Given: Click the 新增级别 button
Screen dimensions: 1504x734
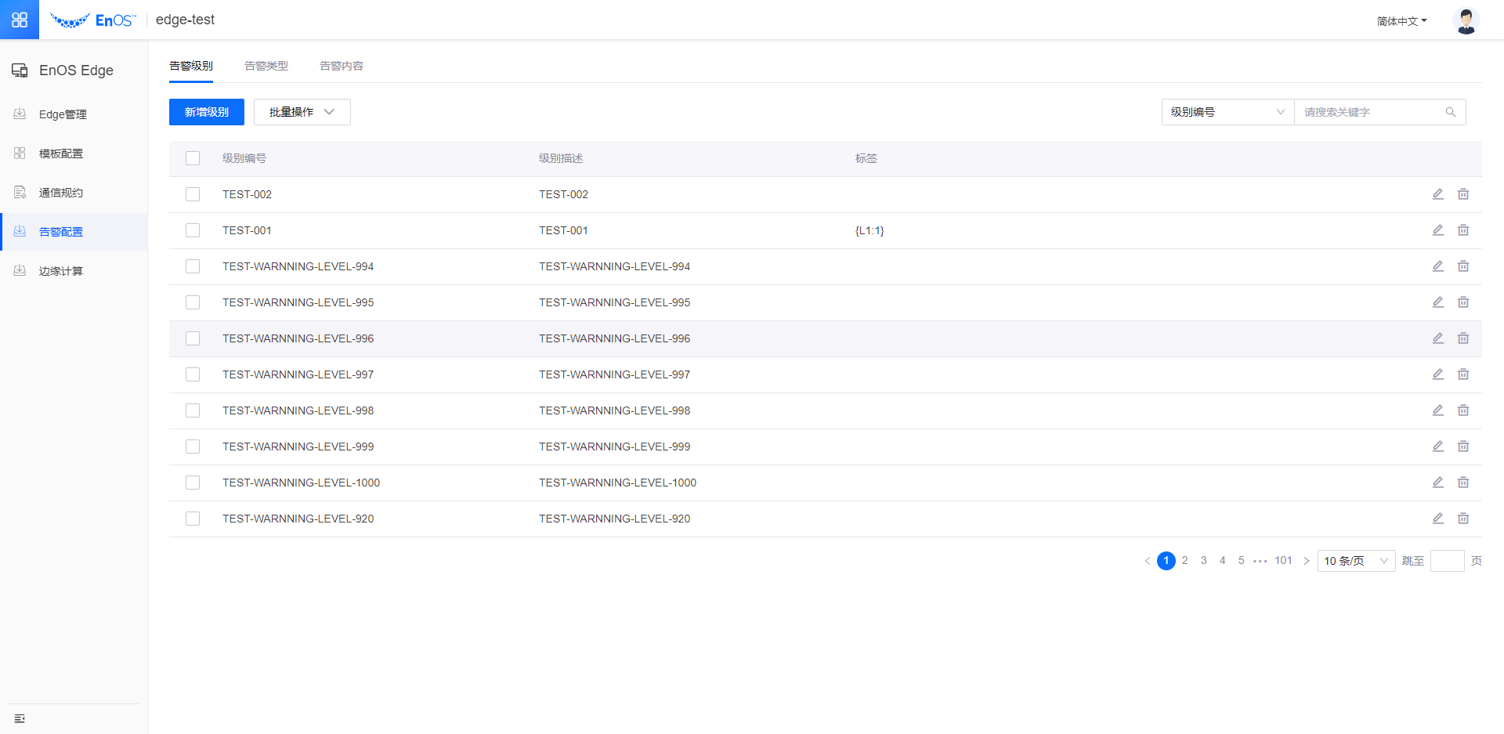Looking at the screenshot, I should click(207, 112).
